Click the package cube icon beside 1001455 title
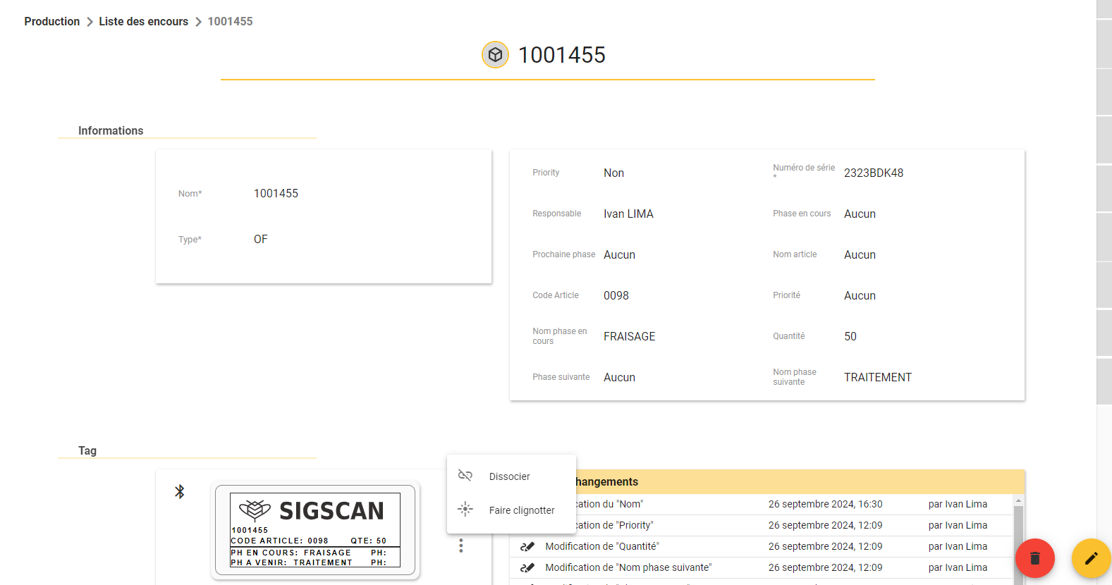The width and height of the screenshot is (1112, 585). point(495,54)
